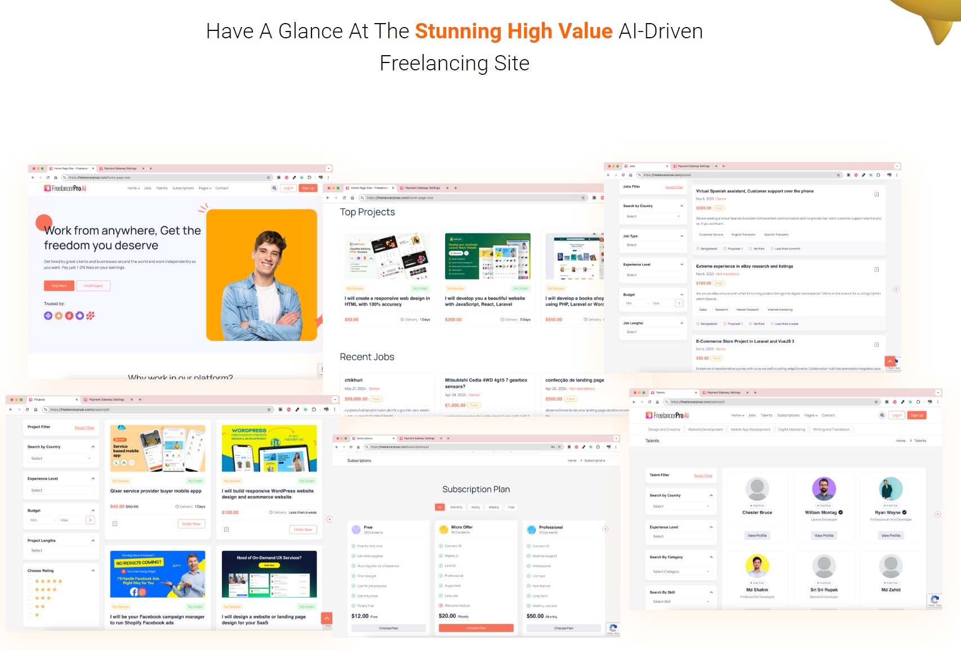Click Contact in Talents window navbar

pos(828,415)
